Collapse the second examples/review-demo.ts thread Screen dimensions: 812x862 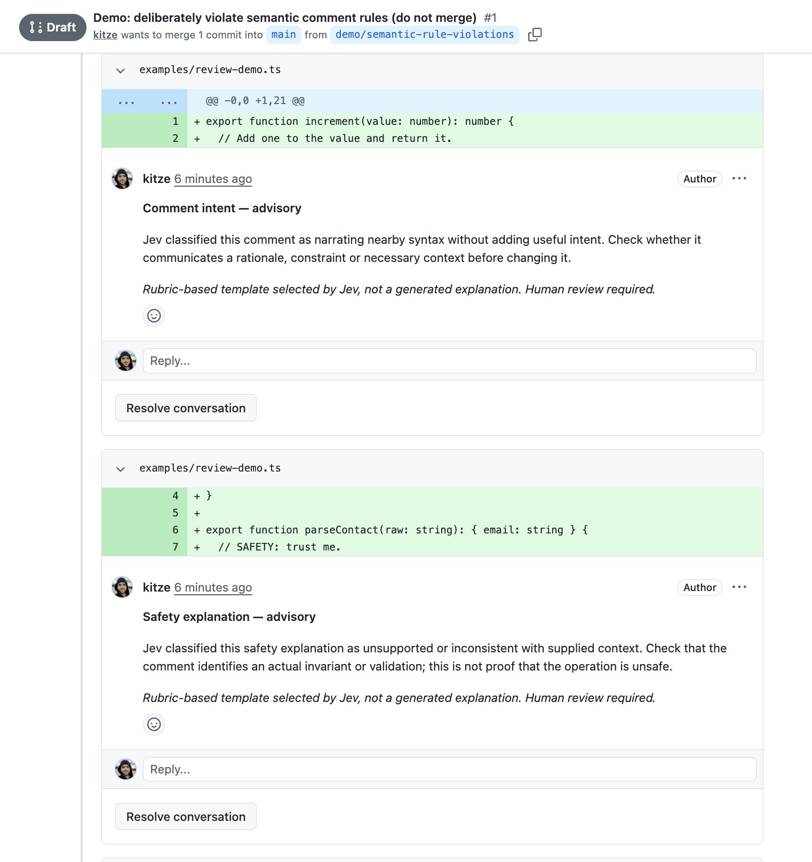121,469
